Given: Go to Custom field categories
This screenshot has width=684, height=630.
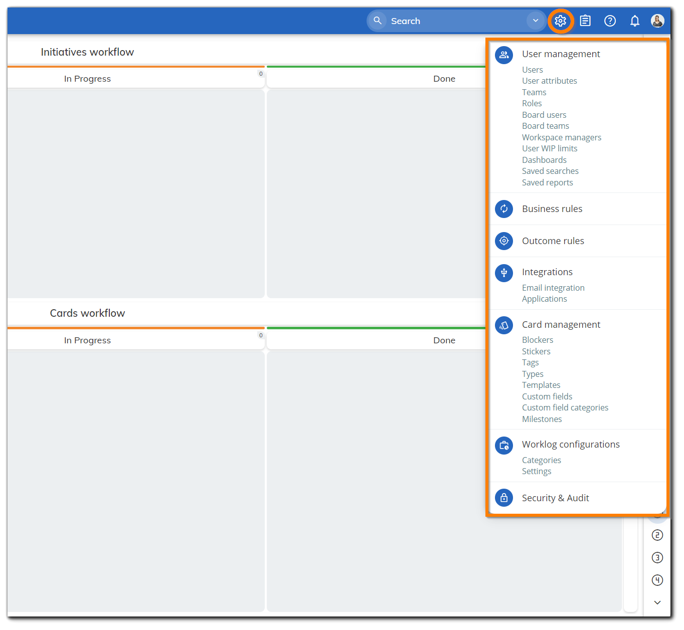Looking at the screenshot, I should pos(565,408).
